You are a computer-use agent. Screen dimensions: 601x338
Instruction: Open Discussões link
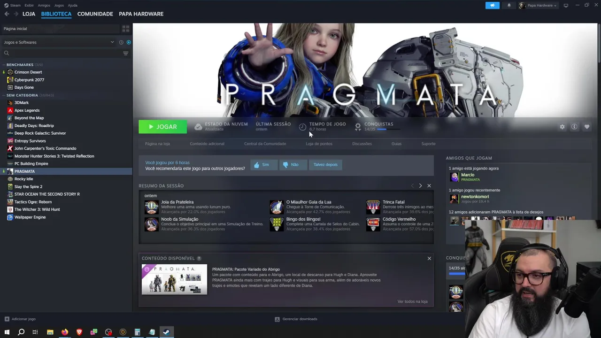pos(362,144)
